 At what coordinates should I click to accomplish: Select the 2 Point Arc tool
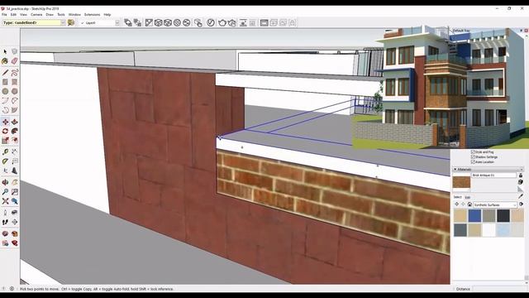click(15, 101)
